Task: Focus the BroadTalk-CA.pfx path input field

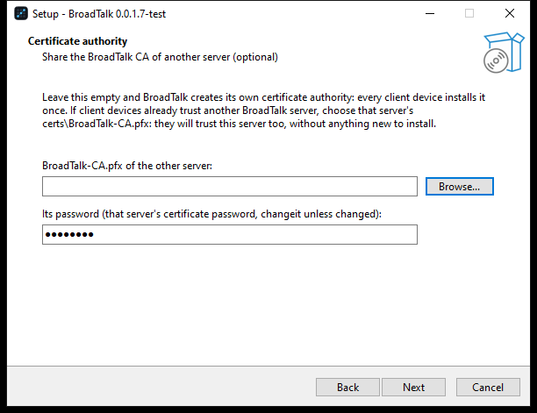Action: pos(230,187)
